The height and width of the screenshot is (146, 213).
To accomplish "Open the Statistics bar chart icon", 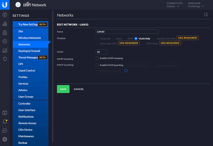I will 5,24.
